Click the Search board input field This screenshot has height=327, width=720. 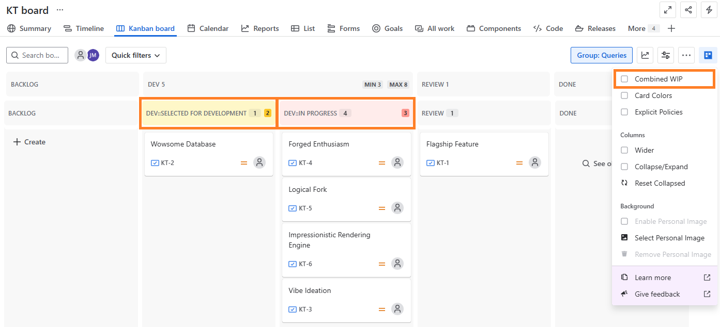coord(37,55)
